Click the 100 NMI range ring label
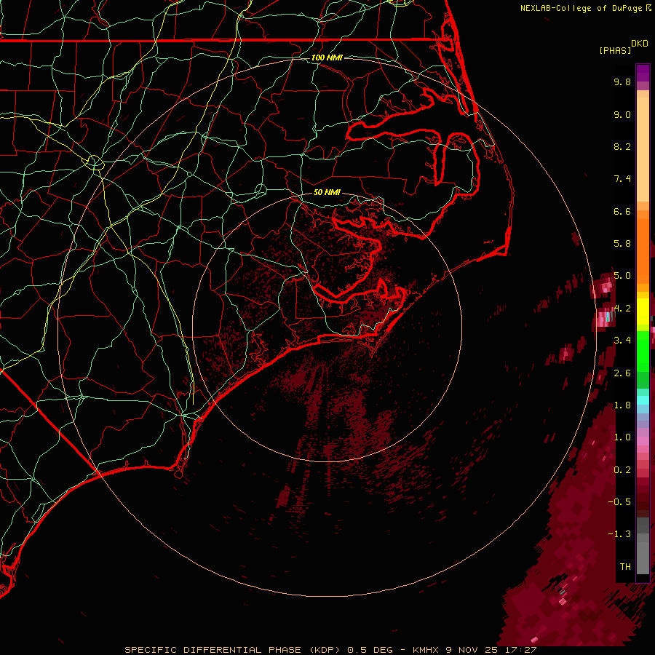The width and height of the screenshot is (655, 655). pyautogui.click(x=327, y=57)
